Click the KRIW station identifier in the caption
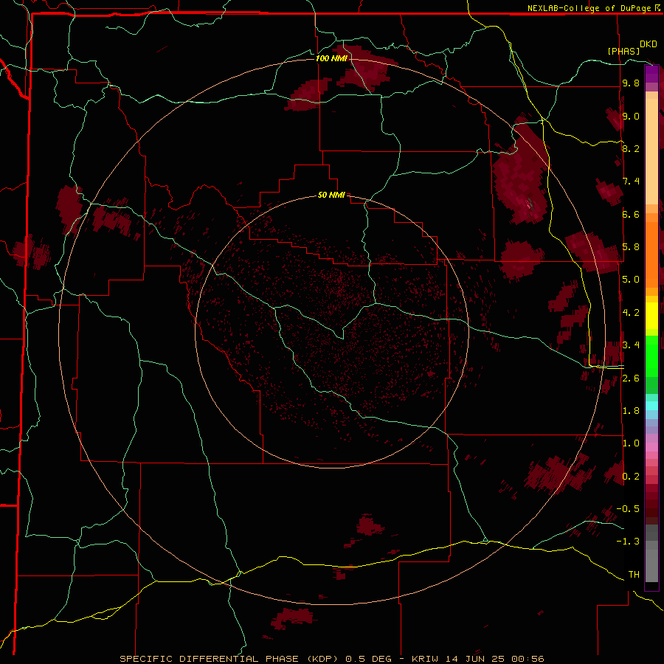This screenshot has width=664, height=664. click(x=426, y=659)
